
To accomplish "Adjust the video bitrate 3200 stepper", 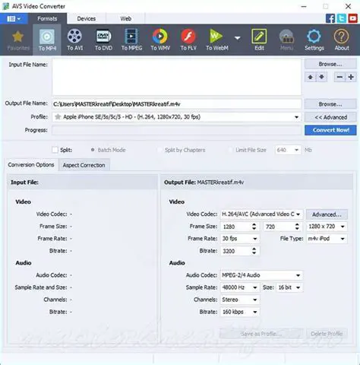I will (x=254, y=251).
